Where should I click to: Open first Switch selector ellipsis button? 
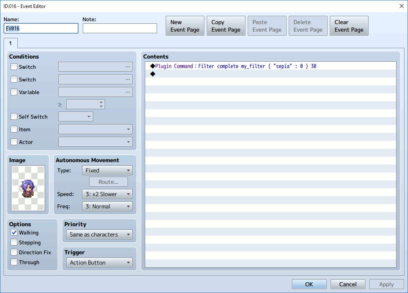[127, 67]
